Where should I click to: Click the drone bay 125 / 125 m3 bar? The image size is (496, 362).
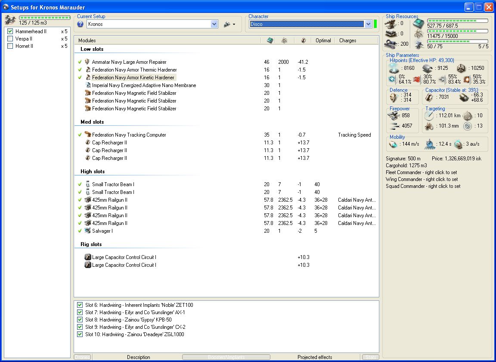click(44, 18)
